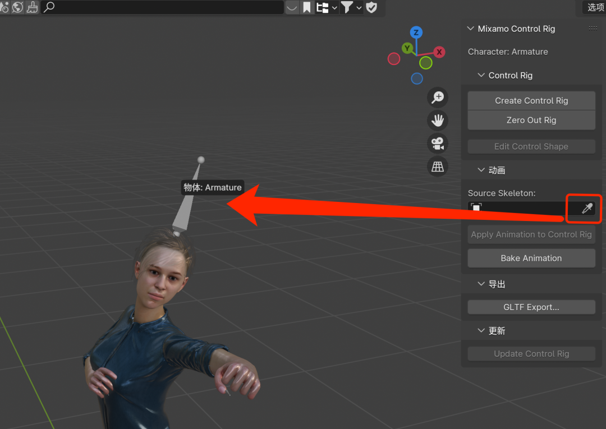This screenshot has width=606, height=429.
Task: Click the hand pan view button
Action: tap(438, 121)
